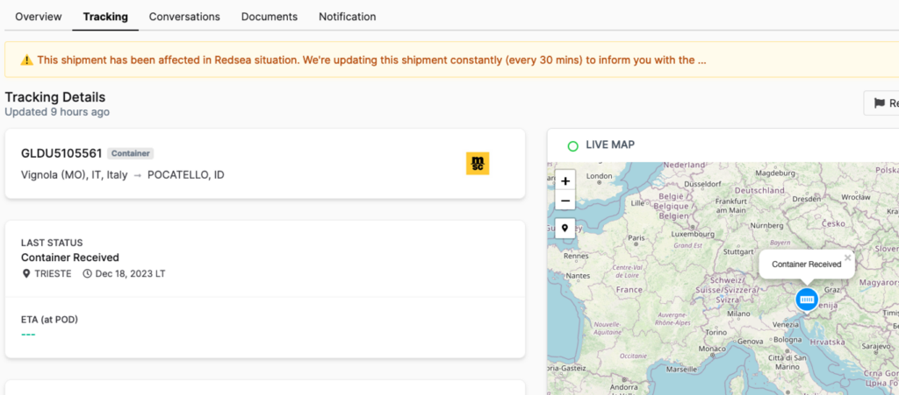
Task: Open the Overview tab
Action: pyautogui.click(x=39, y=17)
